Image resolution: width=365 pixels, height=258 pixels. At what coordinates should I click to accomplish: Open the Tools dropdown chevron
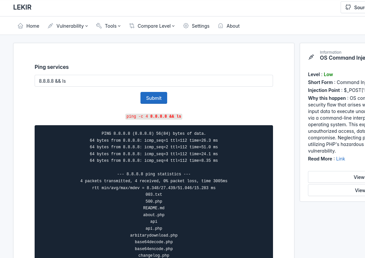coord(119,26)
